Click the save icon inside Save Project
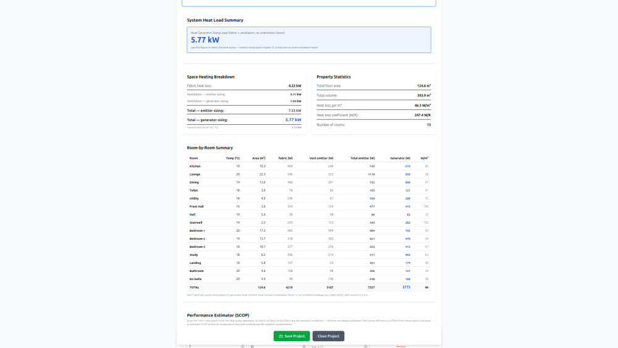This screenshot has width=618, height=348. tap(281, 336)
